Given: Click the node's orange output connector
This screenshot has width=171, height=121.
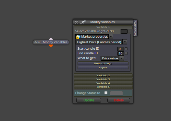Looking at the screenshot, I should click(x=51, y=45).
